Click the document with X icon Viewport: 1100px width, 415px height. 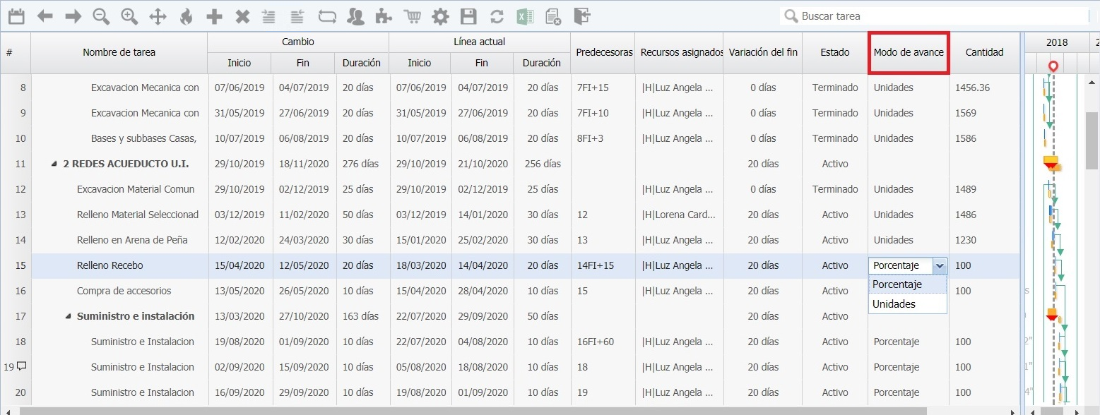coord(553,16)
